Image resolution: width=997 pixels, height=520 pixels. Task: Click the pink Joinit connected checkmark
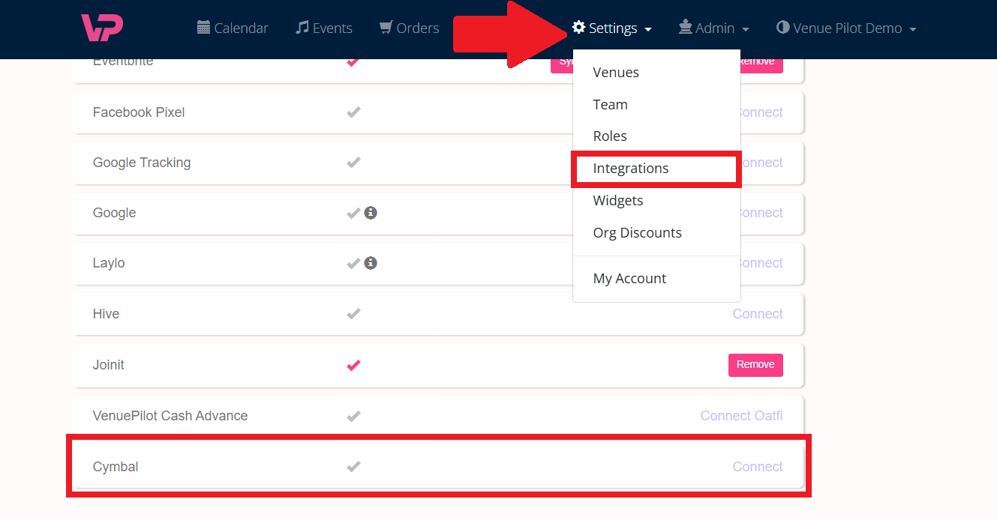(353, 365)
